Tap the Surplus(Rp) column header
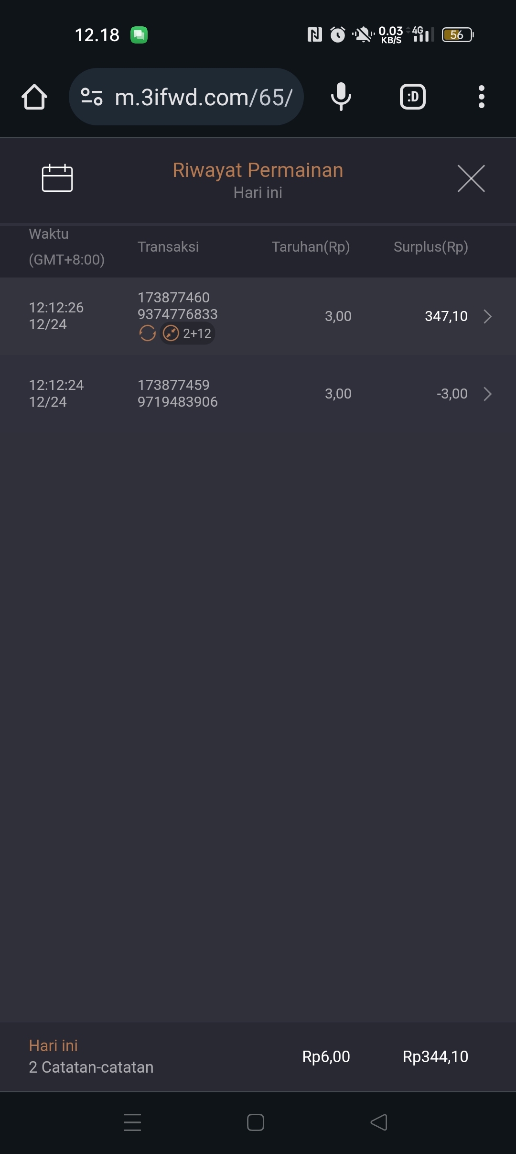 coord(430,247)
